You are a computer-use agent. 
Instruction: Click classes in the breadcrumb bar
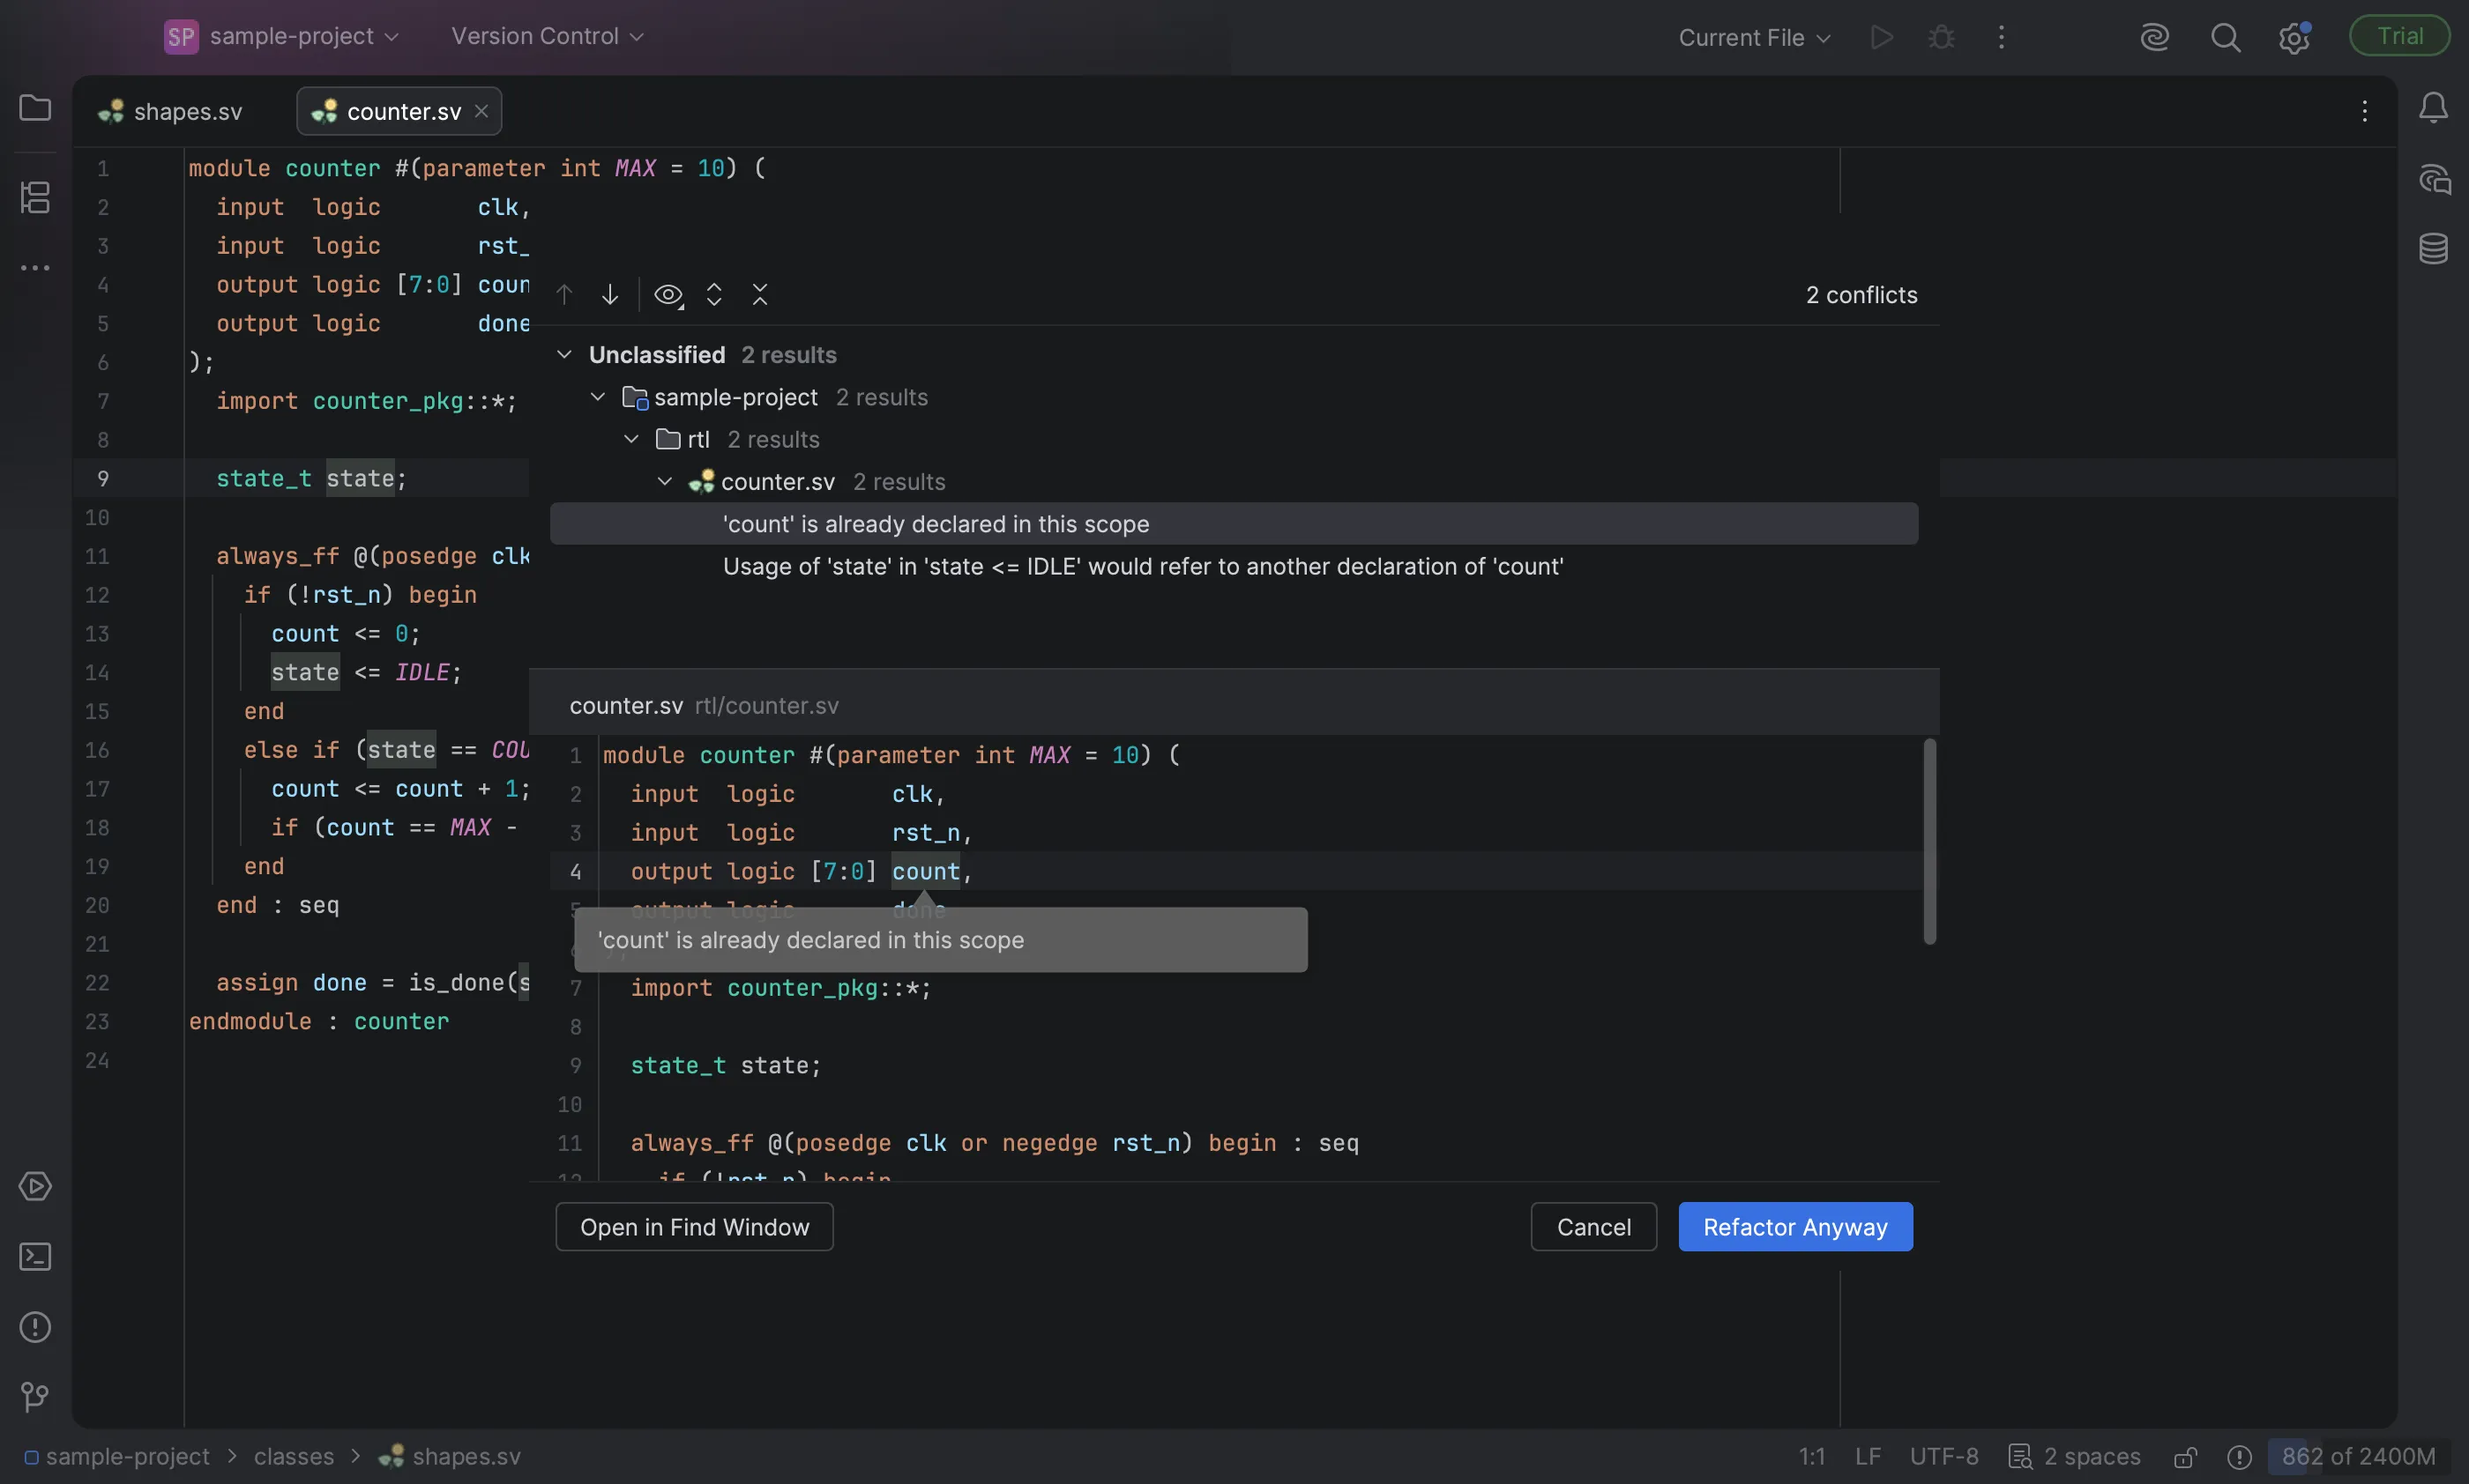tap(295, 1457)
